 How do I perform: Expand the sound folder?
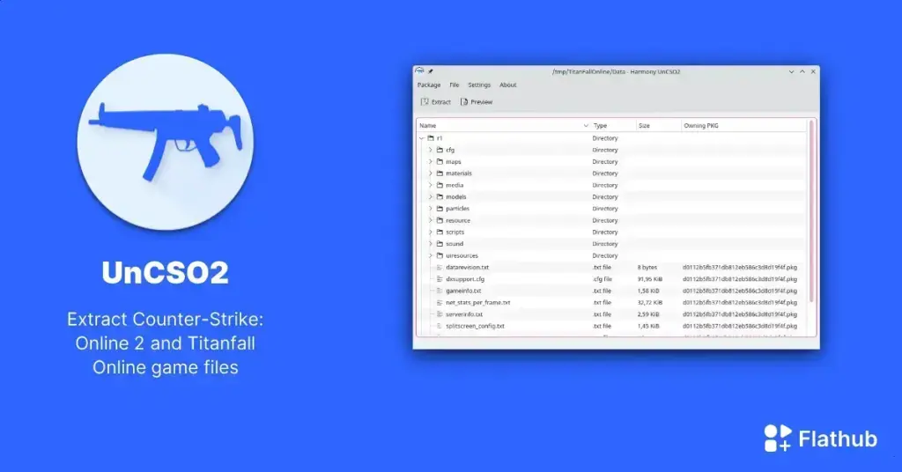pos(430,244)
